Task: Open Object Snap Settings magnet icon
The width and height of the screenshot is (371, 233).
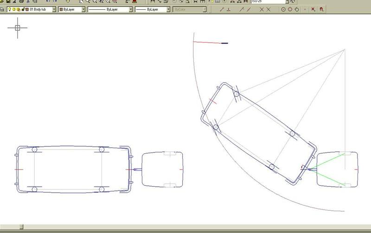Action: pos(321,9)
